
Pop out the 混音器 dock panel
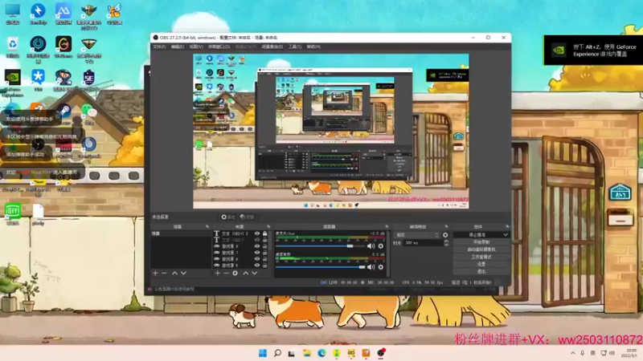387,226
